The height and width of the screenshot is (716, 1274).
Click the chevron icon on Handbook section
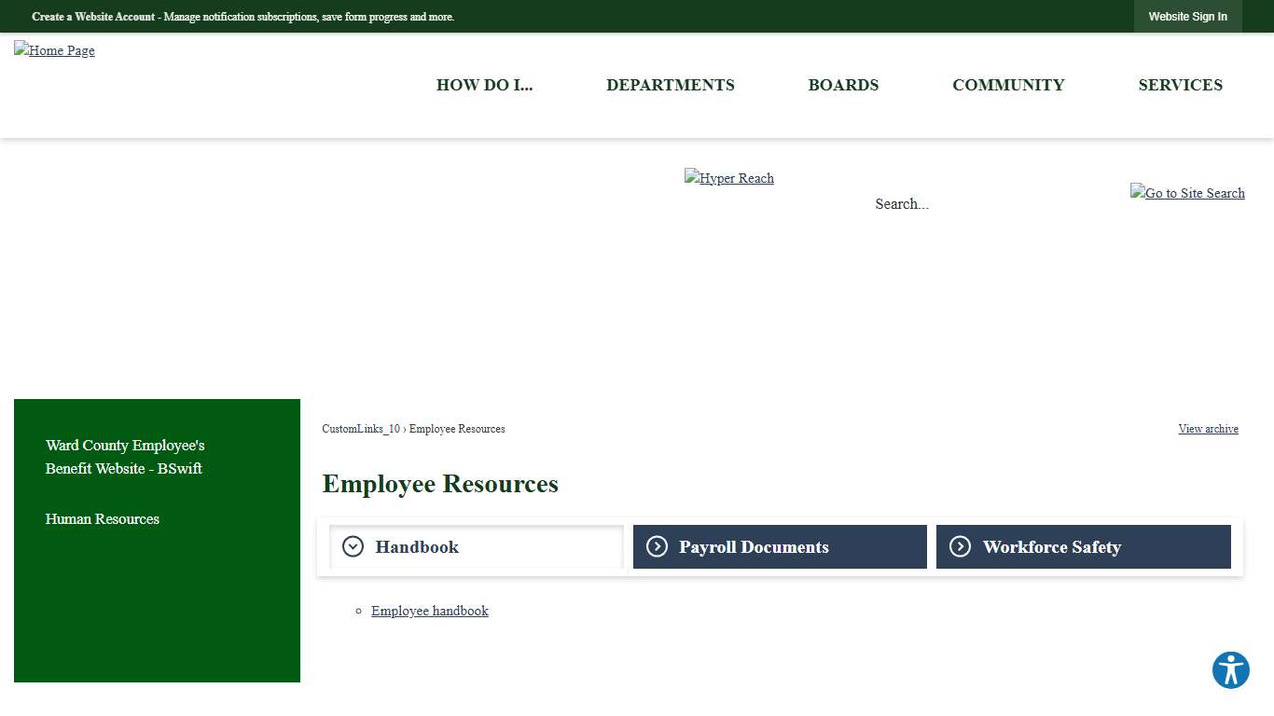tap(352, 546)
